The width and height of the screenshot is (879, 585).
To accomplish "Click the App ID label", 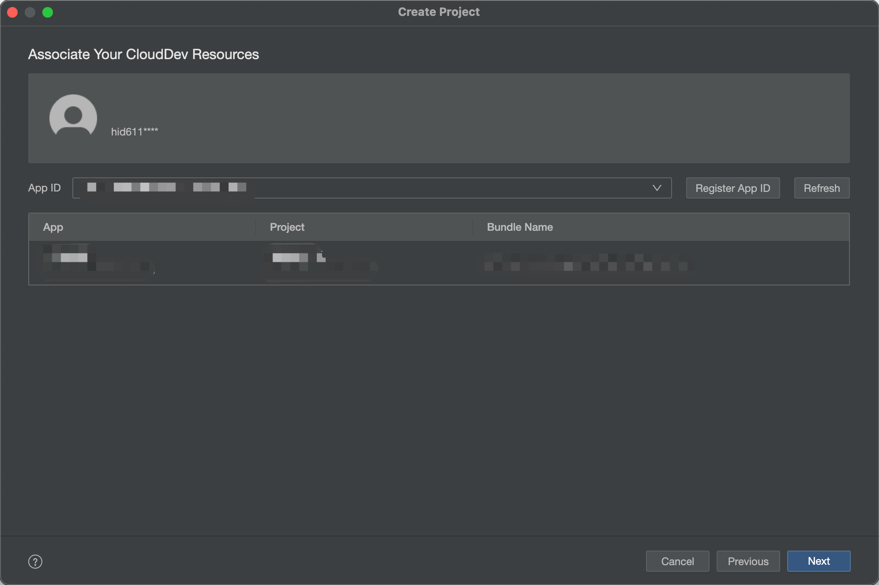I will point(45,188).
